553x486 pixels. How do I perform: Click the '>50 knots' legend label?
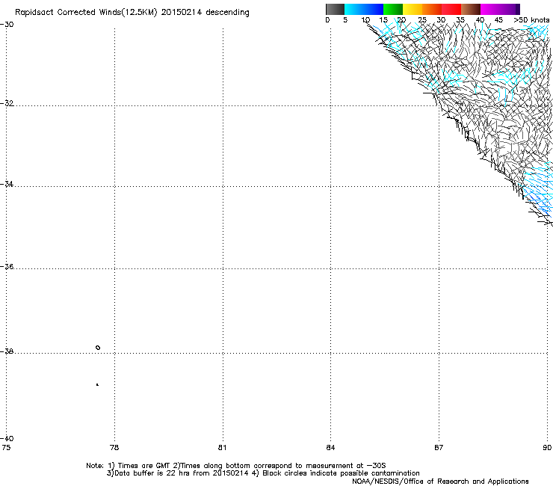click(x=531, y=20)
